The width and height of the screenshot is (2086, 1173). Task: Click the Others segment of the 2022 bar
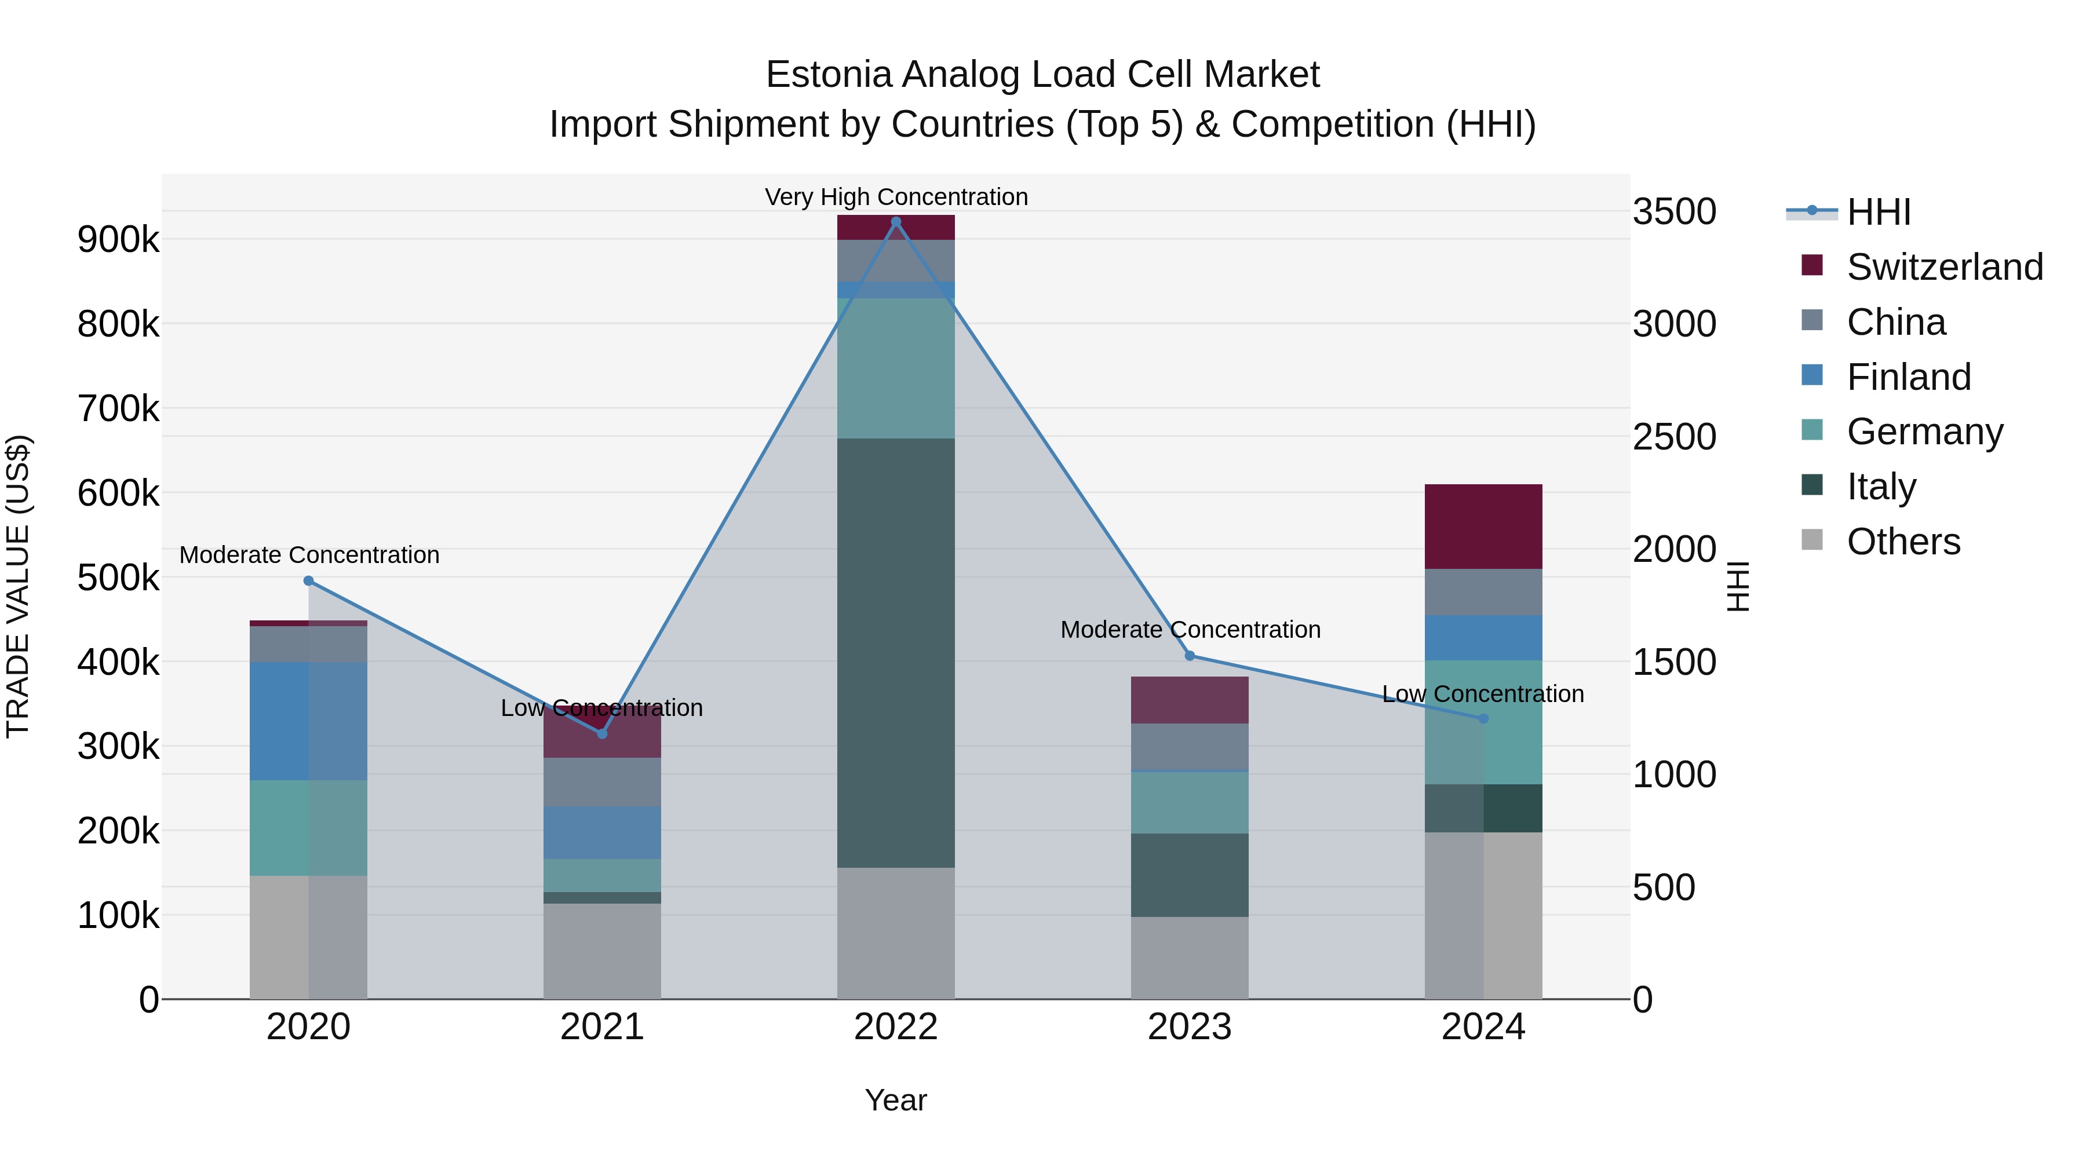point(896,933)
